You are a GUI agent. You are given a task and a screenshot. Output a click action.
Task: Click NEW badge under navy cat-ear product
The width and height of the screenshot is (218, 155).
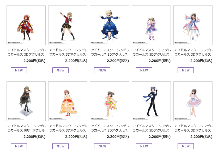click(x=144, y=146)
